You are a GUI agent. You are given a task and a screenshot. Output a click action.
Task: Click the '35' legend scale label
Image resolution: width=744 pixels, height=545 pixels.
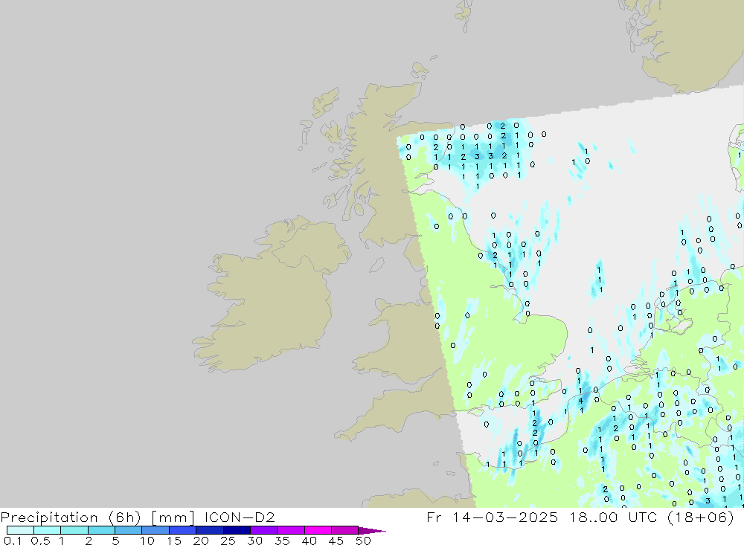282,541
